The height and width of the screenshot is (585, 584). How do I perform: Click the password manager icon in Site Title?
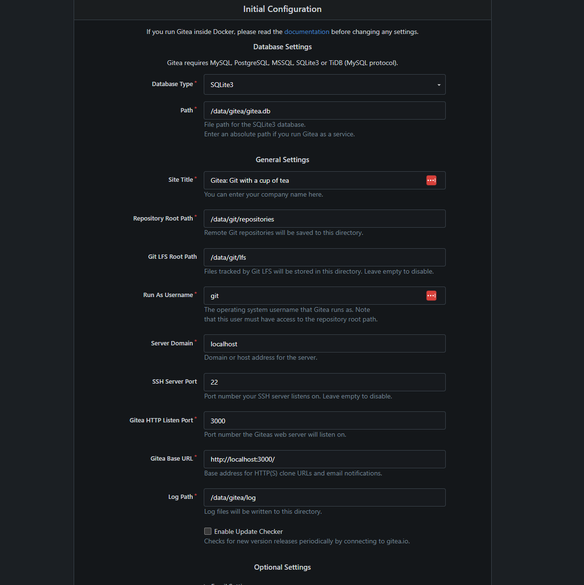point(431,180)
